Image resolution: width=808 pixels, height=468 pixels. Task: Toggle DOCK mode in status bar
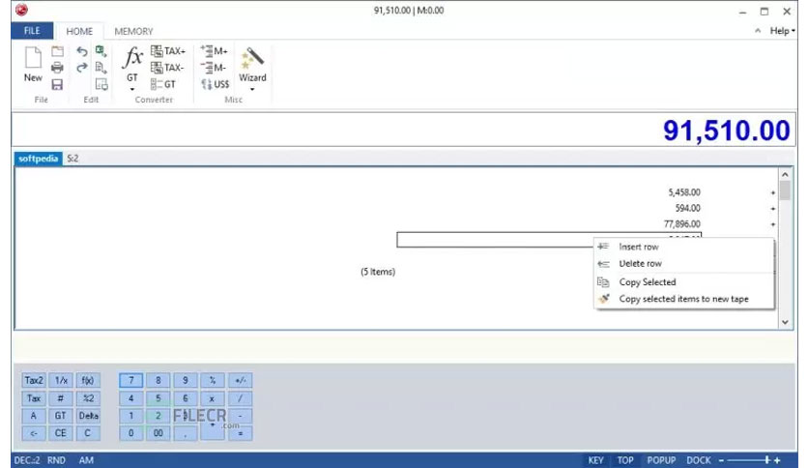pyautogui.click(x=698, y=460)
